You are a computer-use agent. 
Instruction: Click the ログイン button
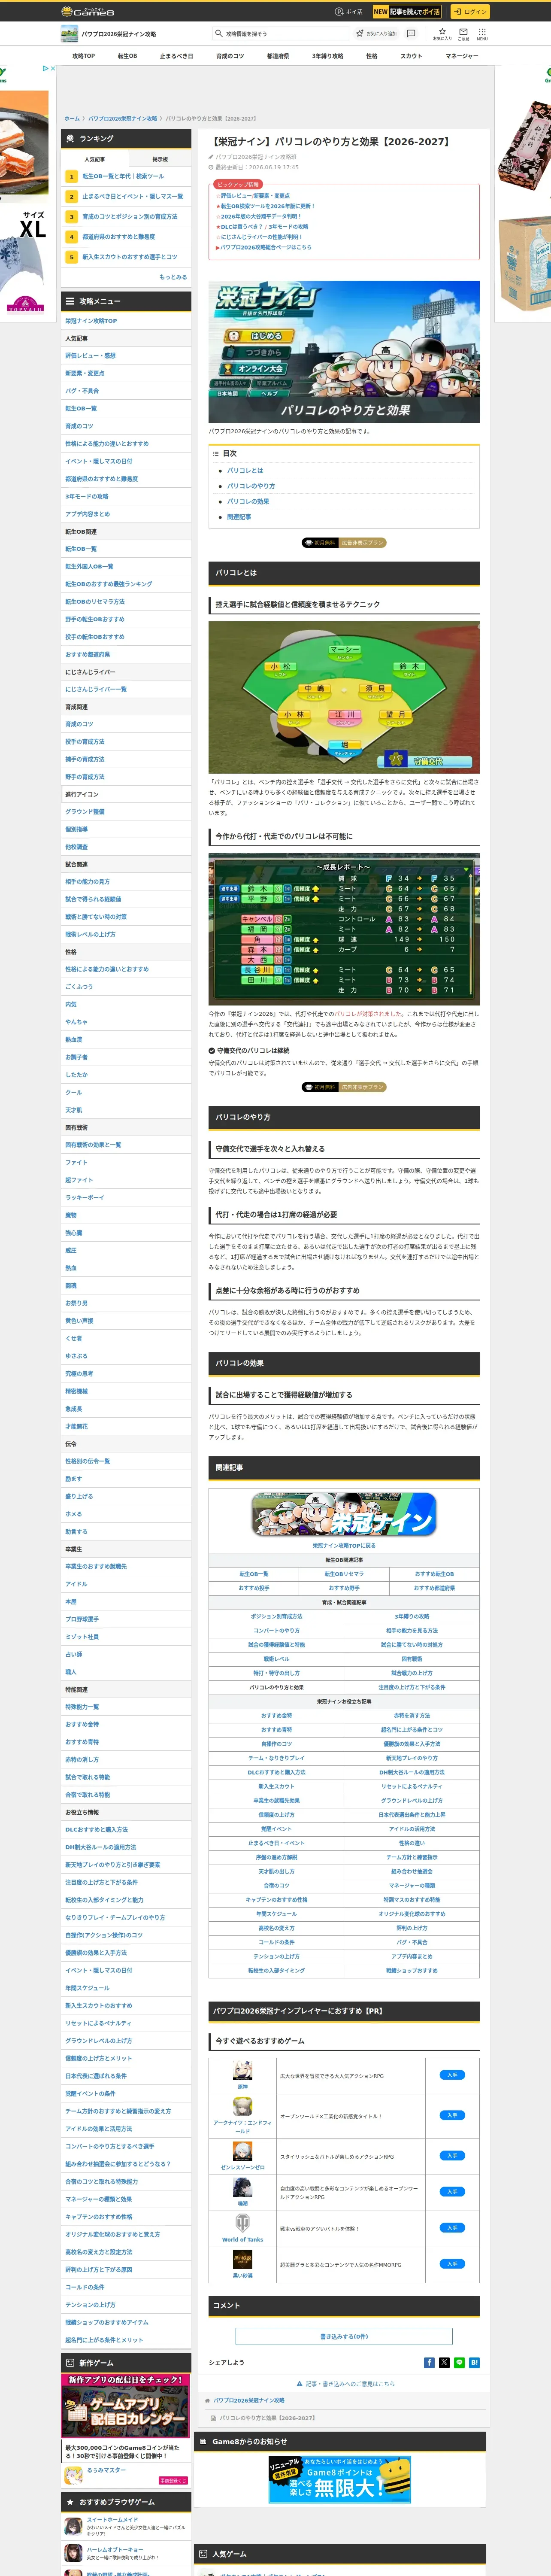click(469, 12)
